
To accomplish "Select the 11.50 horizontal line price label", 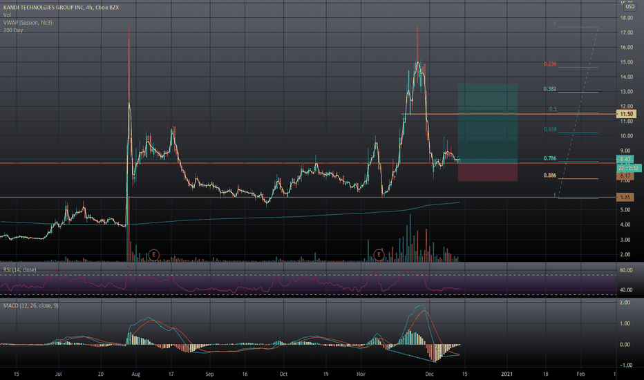I will click(x=626, y=114).
